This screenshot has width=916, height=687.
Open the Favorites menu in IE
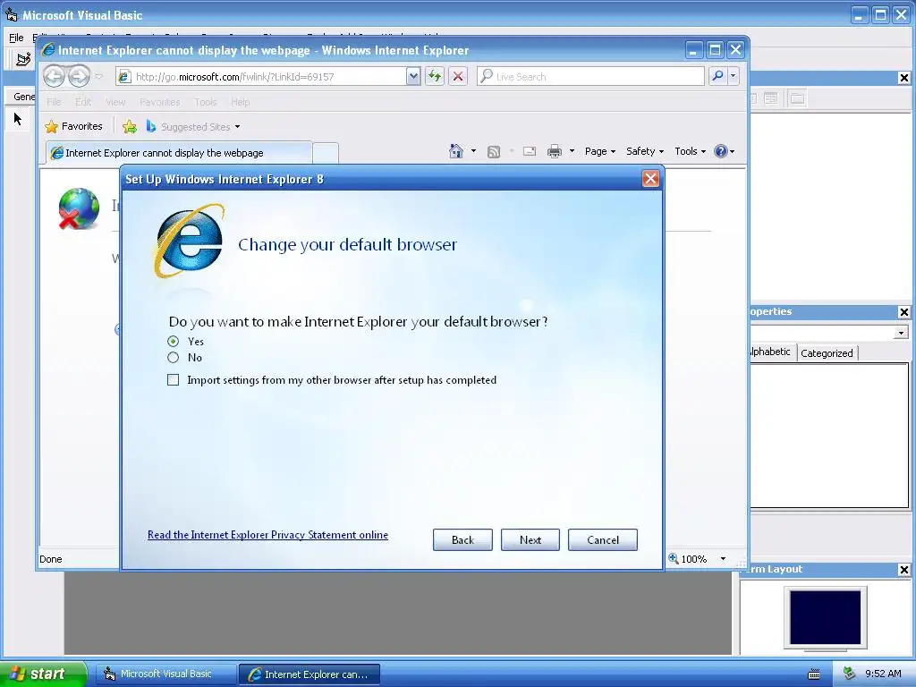click(159, 102)
